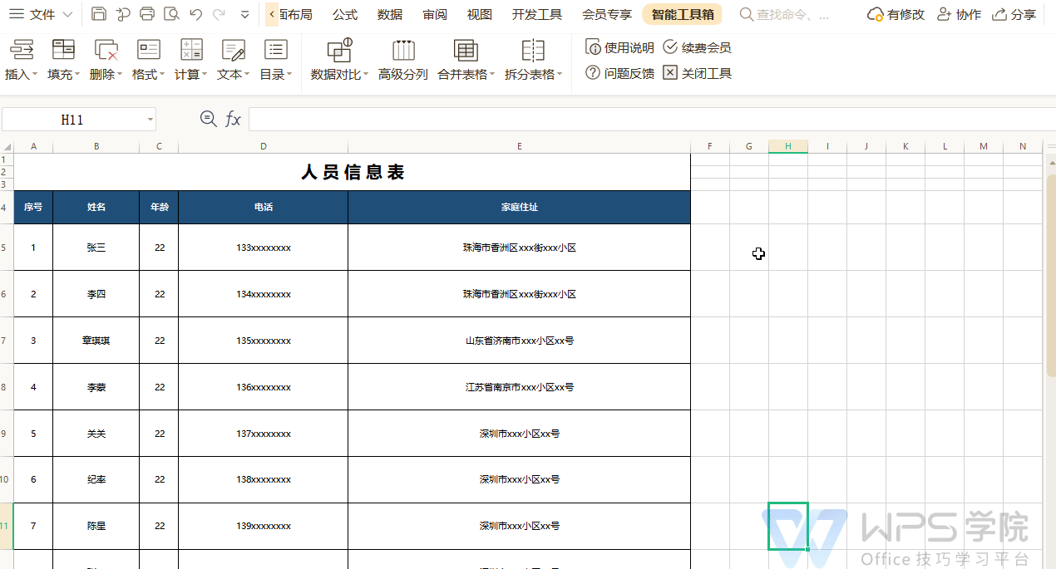This screenshot has height=569, width=1056.
Task: Click the 格式 (Format) tool icon
Action: [x=148, y=50]
